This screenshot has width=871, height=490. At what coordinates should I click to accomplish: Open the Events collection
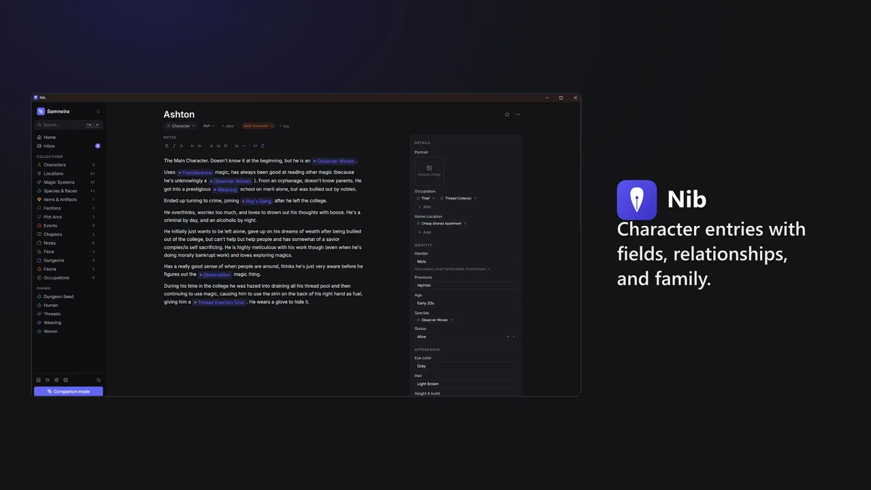point(68,226)
